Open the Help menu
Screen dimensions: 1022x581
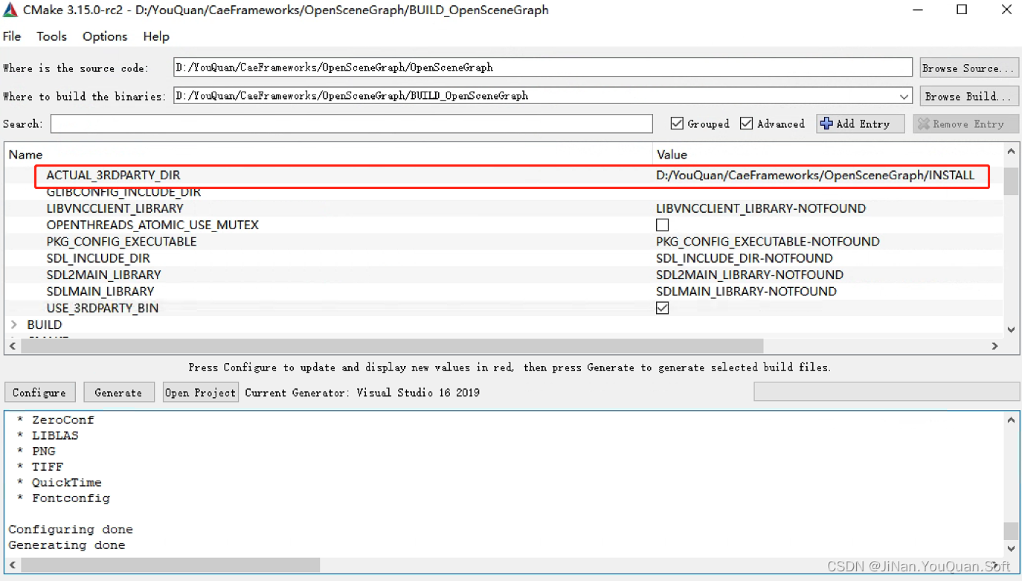[x=156, y=36]
